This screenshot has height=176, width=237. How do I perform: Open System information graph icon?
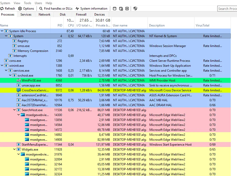(77, 9)
